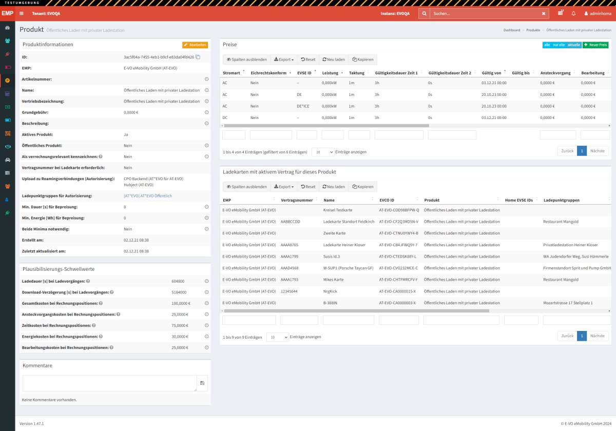616x431 pixels.
Task: Open entries-per-page dropdown in Ladekarten
Action: pyautogui.click(x=278, y=337)
